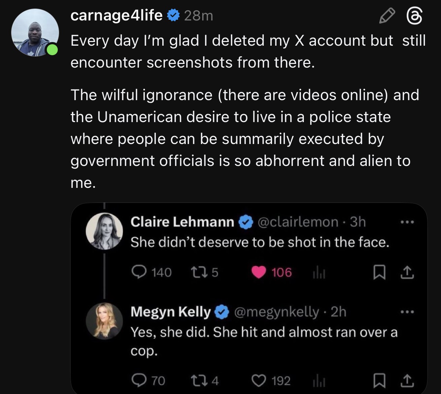
Task: Click the share icon under Megyn Kelly's reply
Action: (x=407, y=380)
